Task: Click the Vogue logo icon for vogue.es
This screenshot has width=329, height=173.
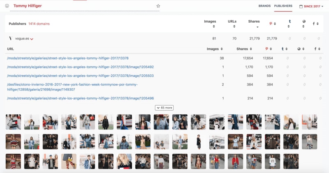Action: click(10, 38)
